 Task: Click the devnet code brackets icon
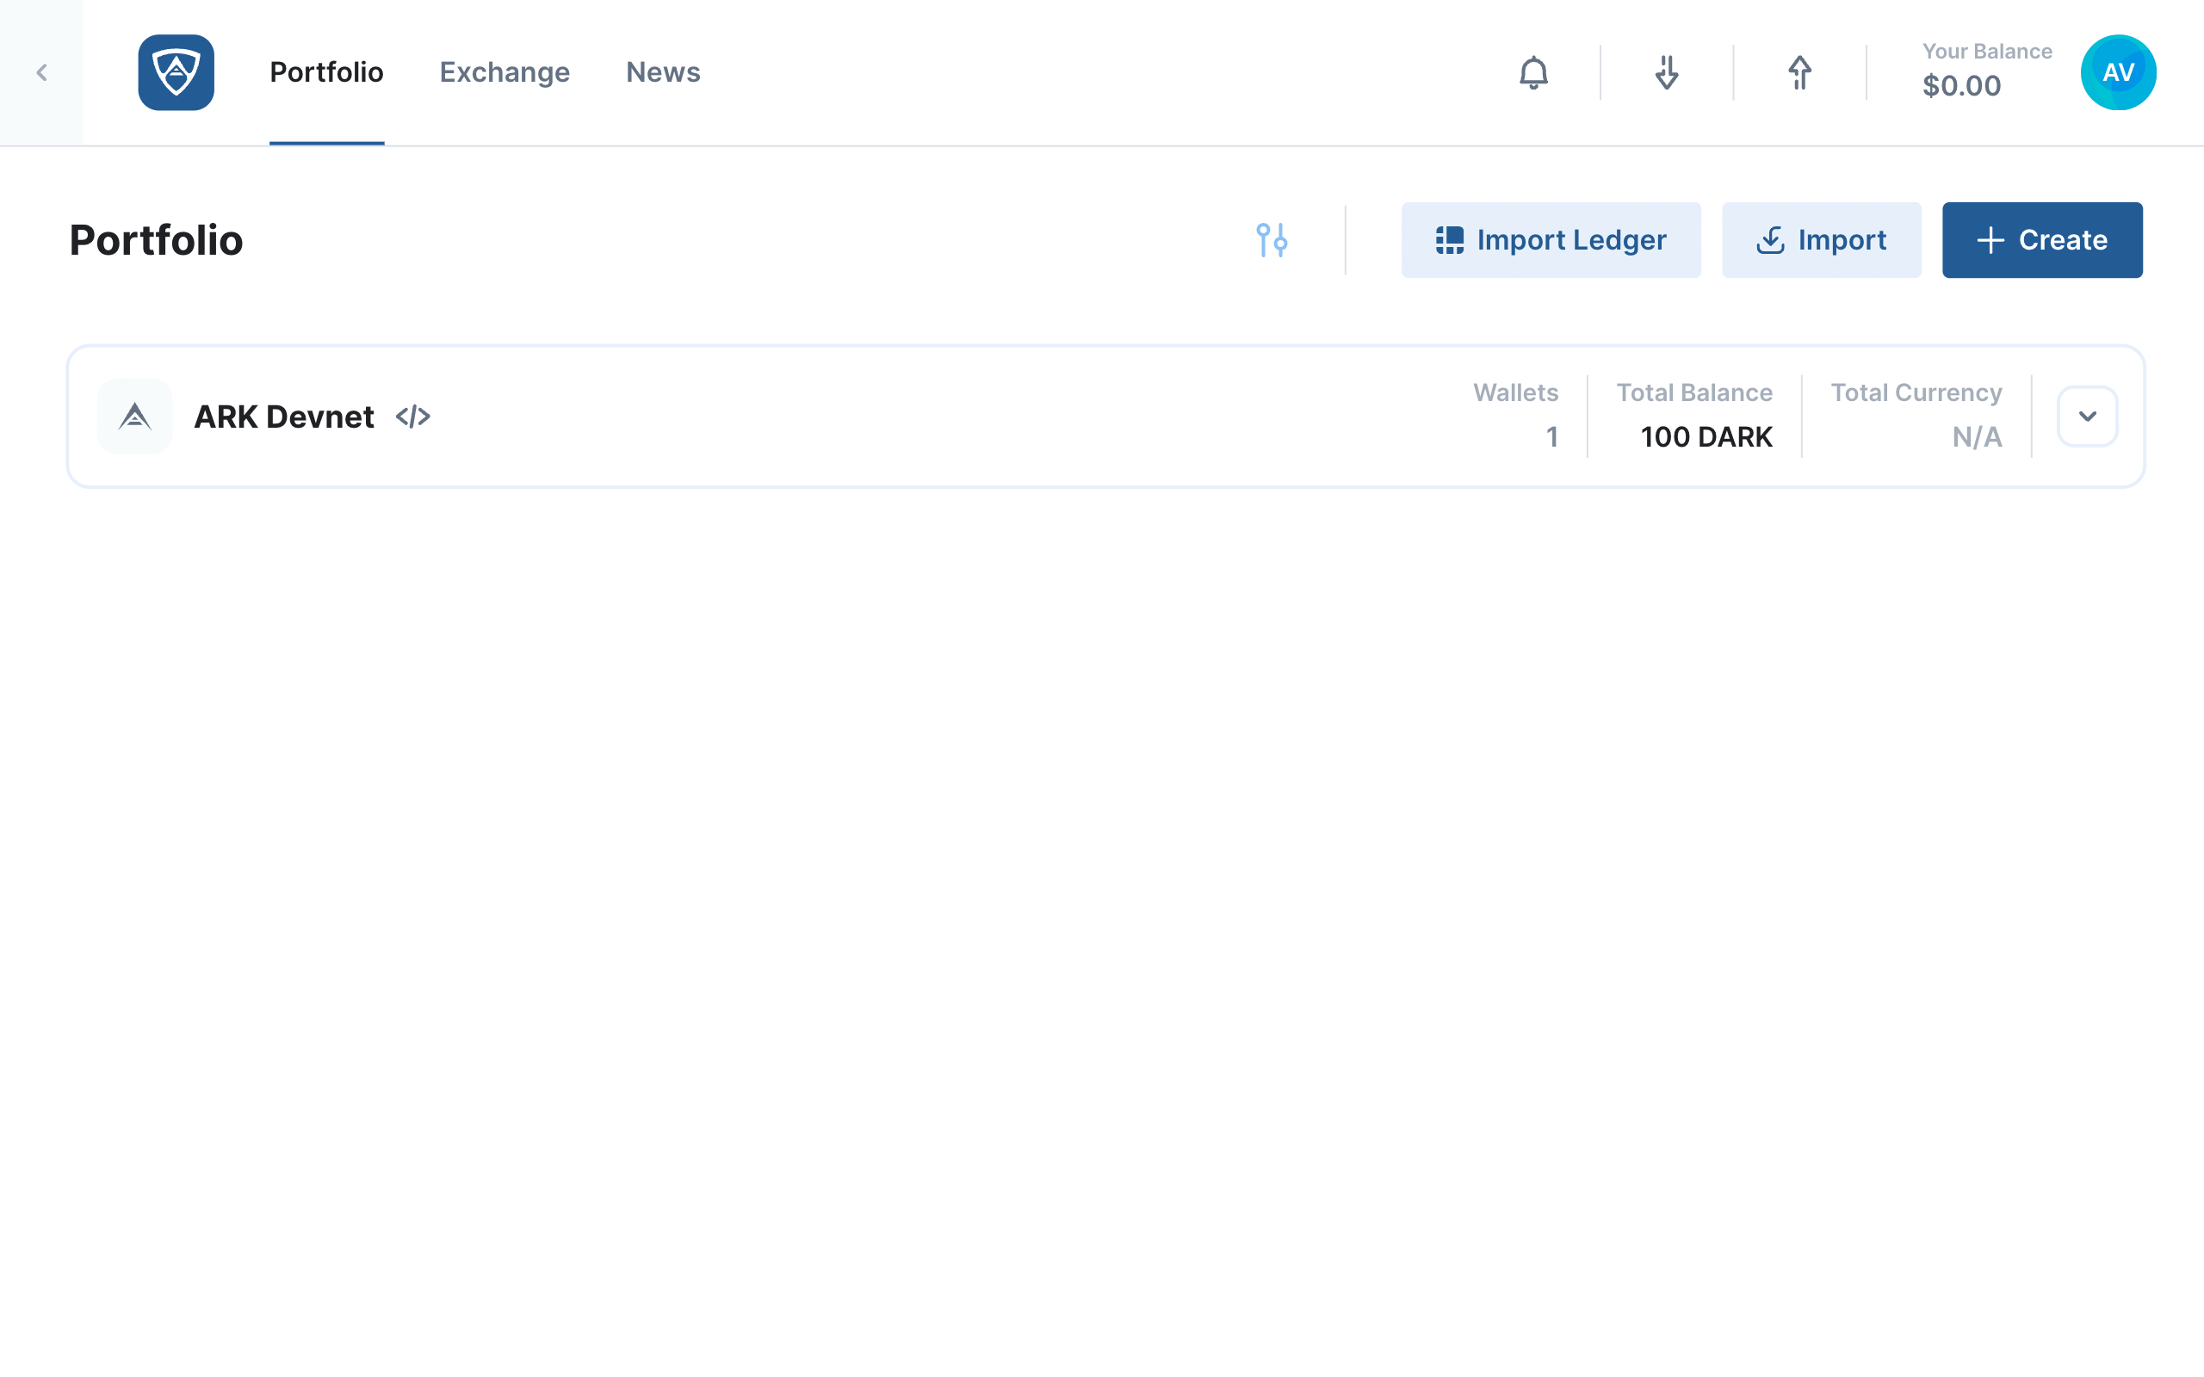412,417
